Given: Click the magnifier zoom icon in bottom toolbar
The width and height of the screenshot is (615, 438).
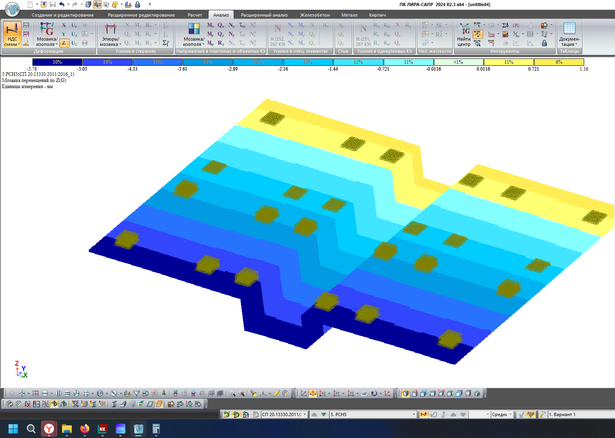Looking at the screenshot, I should pyautogui.click(x=232, y=393).
